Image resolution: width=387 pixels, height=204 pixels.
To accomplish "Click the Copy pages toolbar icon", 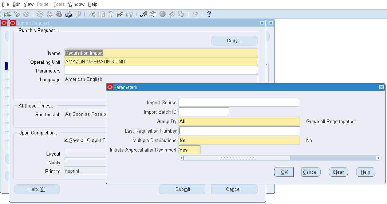I will pyautogui.click(x=101, y=14).
